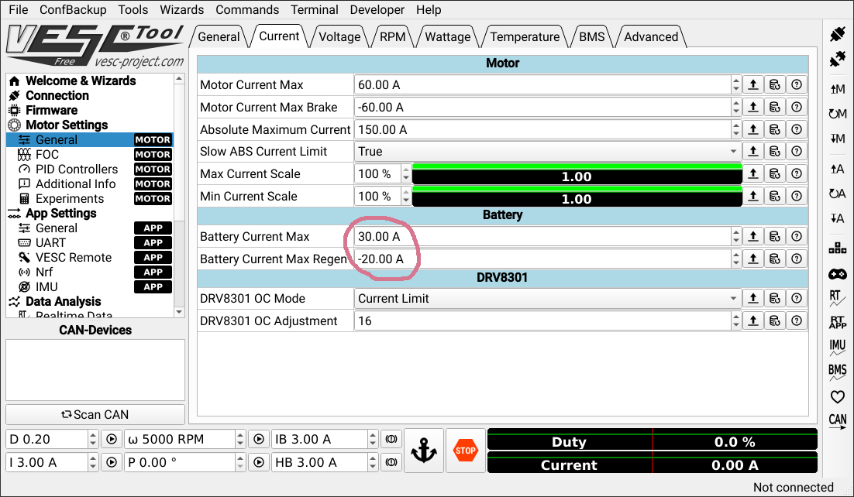The image size is (854, 497).
Task: Switch to the Temperature tab
Action: [x=525, y=36]
